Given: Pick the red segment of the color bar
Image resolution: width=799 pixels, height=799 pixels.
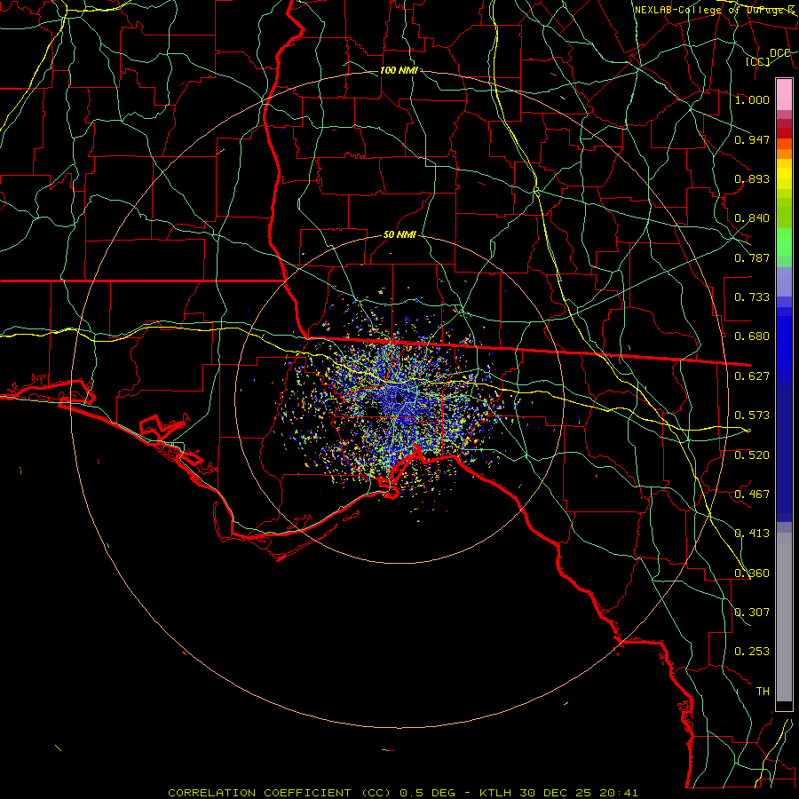Looking at the screenshot, I should (784, 133).
